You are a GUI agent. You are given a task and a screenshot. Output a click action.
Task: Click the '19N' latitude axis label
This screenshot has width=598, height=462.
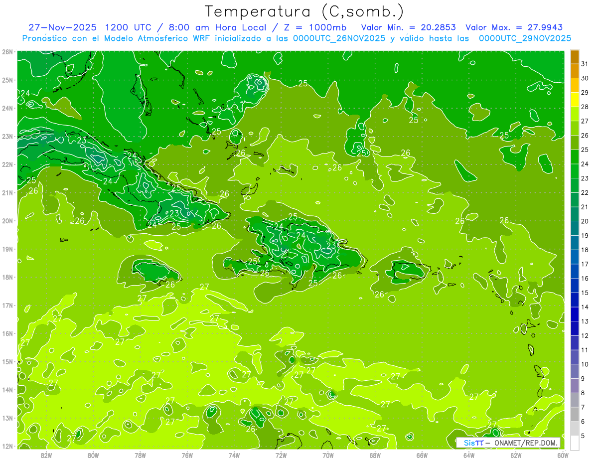[x=7, y=249]
